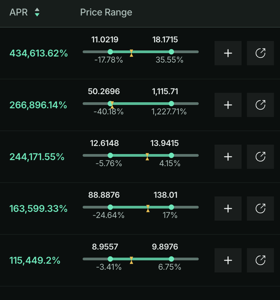280x300 pixels.
Task: Select the 163,599.33% APR value
Action: (x=38, y=209)
